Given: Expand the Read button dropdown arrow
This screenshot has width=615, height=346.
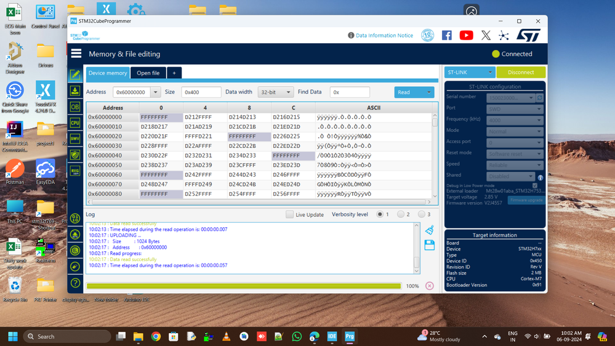Looking at the screenshot, I should 429,92.
